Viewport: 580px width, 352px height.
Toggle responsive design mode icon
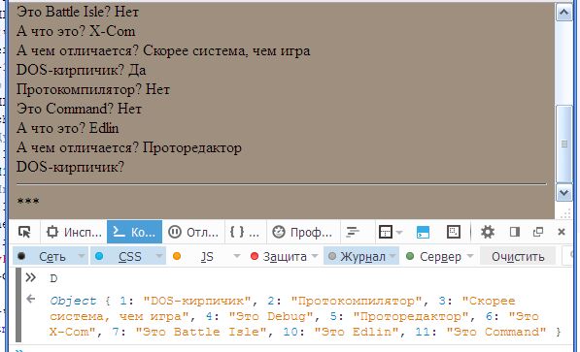454,232
